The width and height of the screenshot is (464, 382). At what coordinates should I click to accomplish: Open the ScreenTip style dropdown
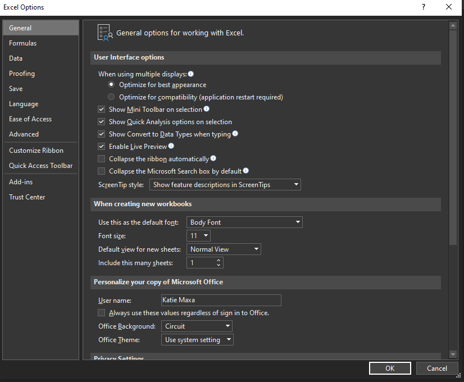[x=225, y=185]
